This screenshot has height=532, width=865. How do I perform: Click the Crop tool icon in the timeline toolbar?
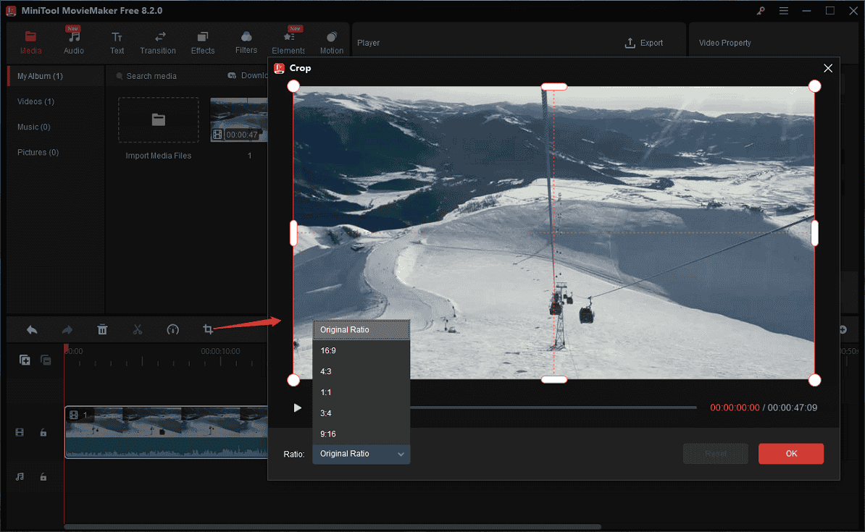click(x=208, y=329)
